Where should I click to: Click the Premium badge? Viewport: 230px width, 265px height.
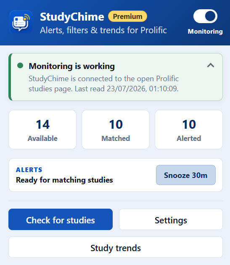(127, 16)
